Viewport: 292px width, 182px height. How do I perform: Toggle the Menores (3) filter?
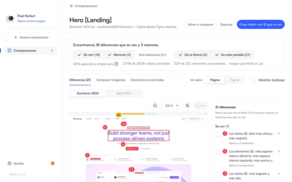click(x=119, y=55)
